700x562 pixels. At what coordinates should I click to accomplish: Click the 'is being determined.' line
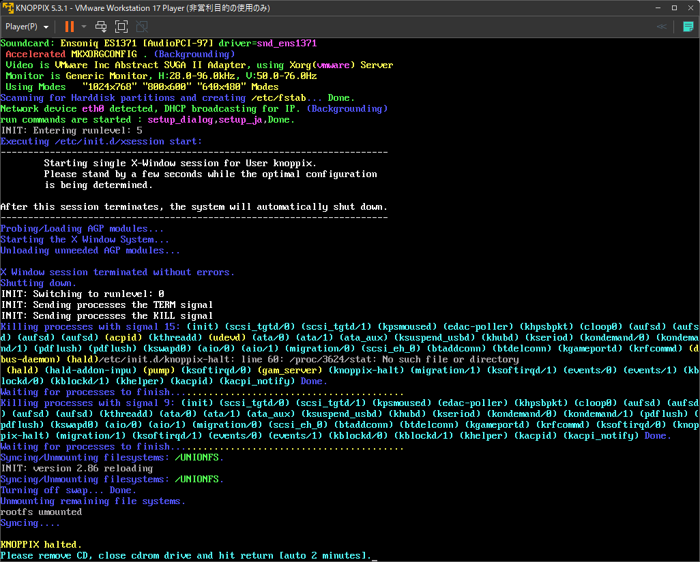(x=98, y=185)
